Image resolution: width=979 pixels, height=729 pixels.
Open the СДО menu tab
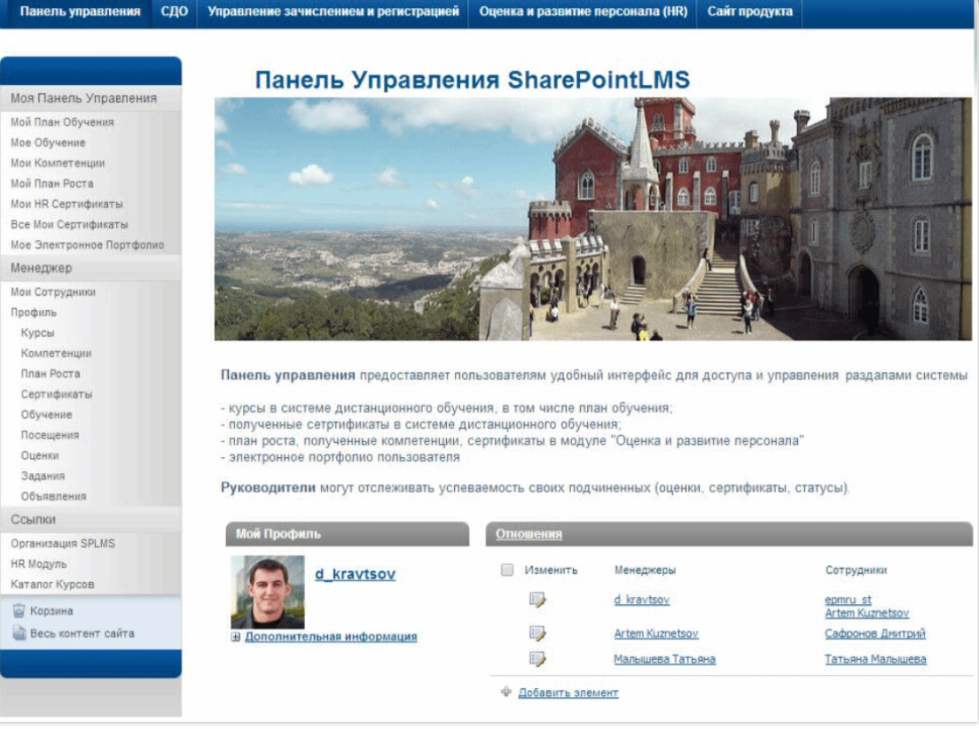coord(175,13)
